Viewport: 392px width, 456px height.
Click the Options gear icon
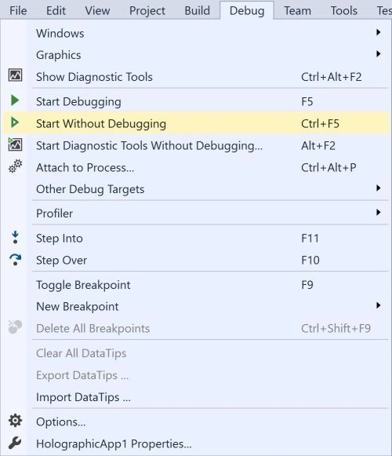(x=15, y=421)
